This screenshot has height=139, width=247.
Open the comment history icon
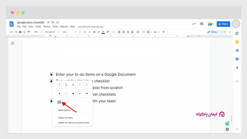[x=202, y=24]
